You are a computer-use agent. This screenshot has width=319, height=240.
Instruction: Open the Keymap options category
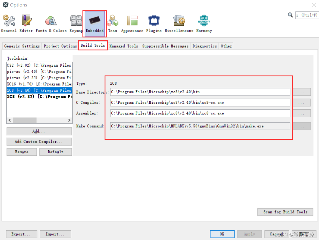click(76, 23)
